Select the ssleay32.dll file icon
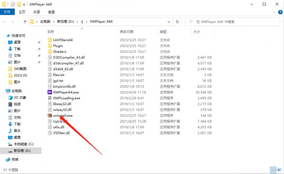 (x=50, y=109)
